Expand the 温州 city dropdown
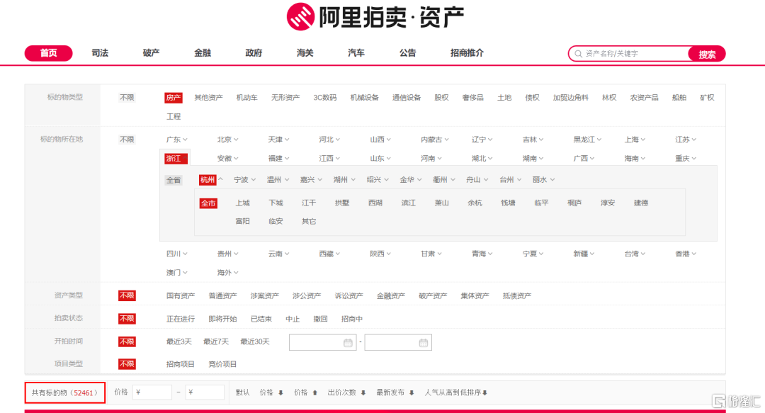 click(x=278, y=180)
